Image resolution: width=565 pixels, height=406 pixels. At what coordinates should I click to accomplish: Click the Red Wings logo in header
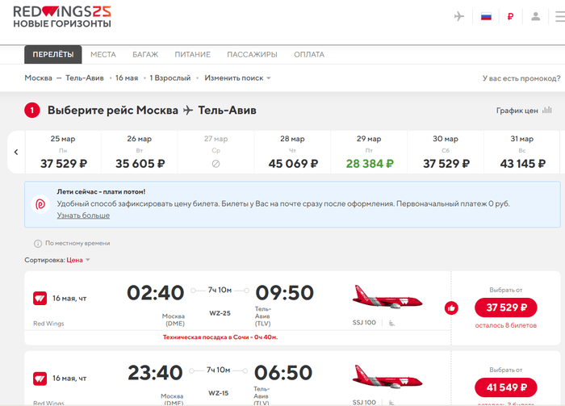[x=62, y=17]
